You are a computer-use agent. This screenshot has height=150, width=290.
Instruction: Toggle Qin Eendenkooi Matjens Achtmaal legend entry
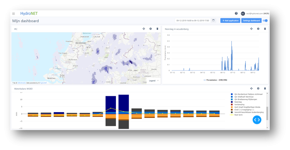pos(247,94)
